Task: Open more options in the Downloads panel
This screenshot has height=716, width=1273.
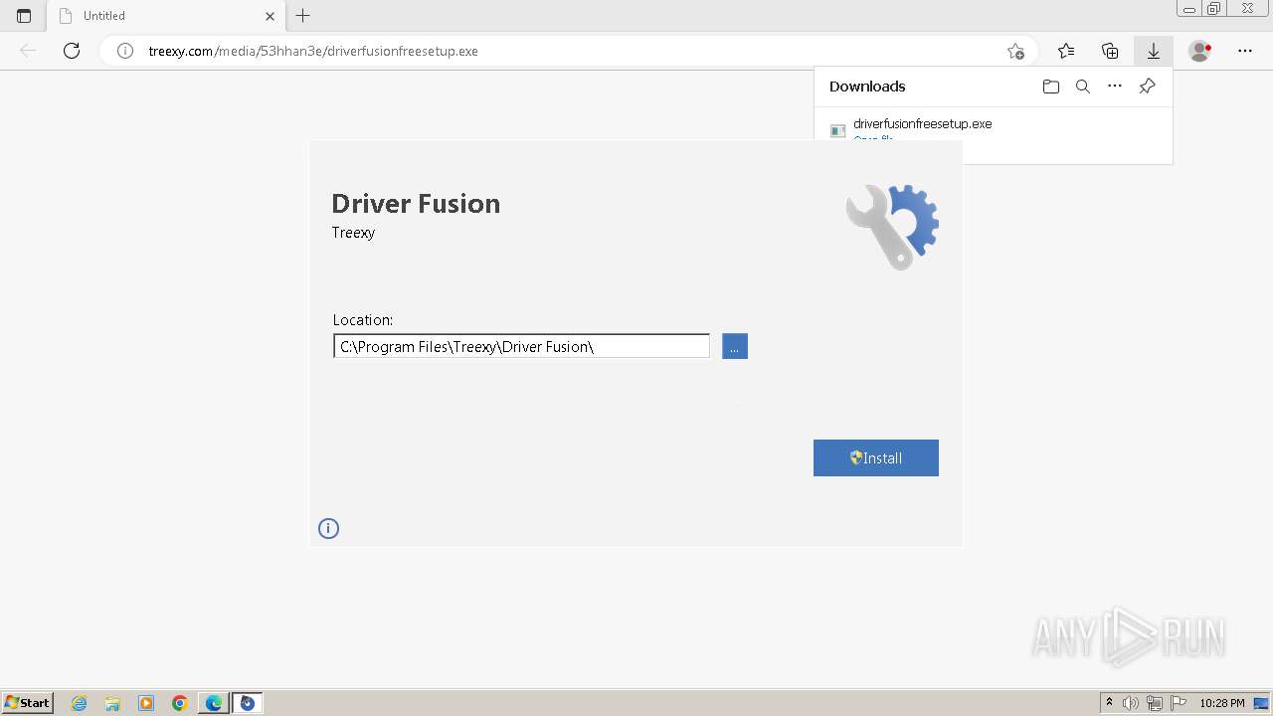Action: [x=1115, y=87]
